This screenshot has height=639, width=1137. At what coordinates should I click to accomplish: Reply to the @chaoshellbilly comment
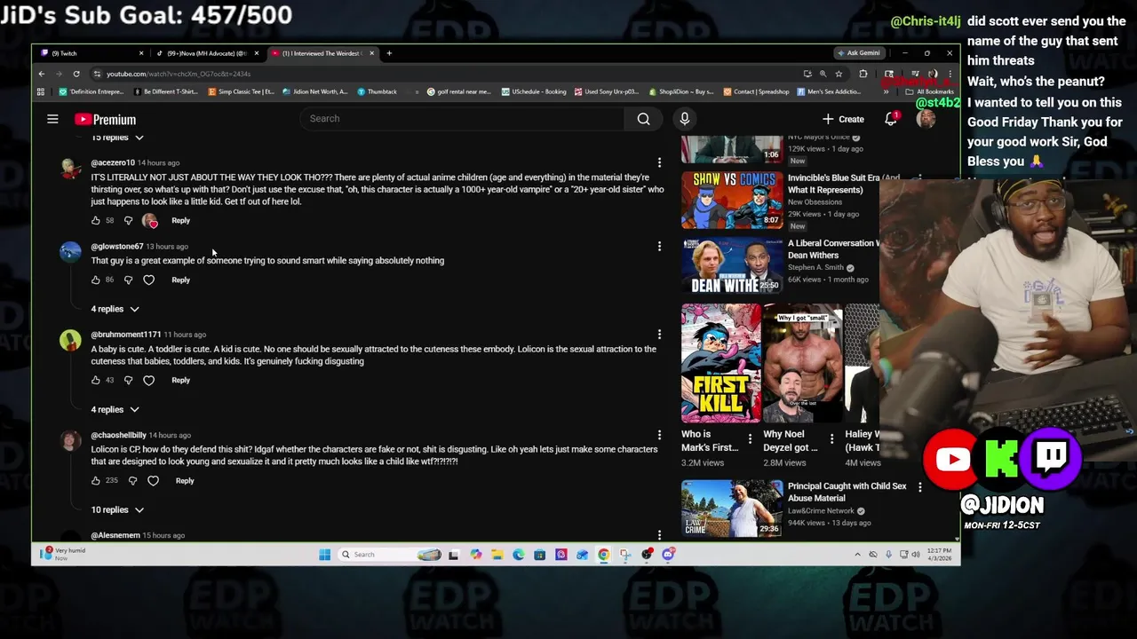pos(185,480)
